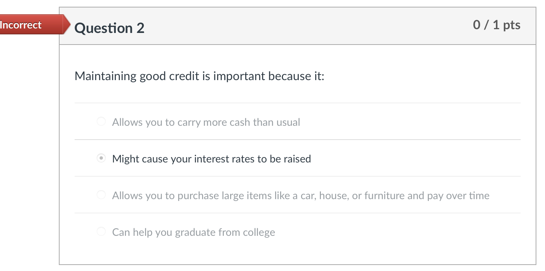545x271 pixels.
Task: Click the empty gray header area beside "Question 2"
Action: coord(300,26)
